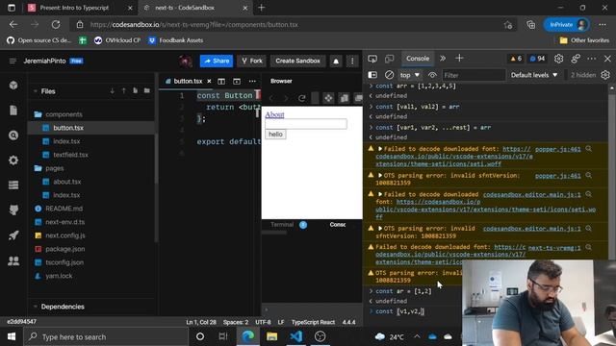
Task: Click the upload arrow in Files header
Action: coord(124,90)
